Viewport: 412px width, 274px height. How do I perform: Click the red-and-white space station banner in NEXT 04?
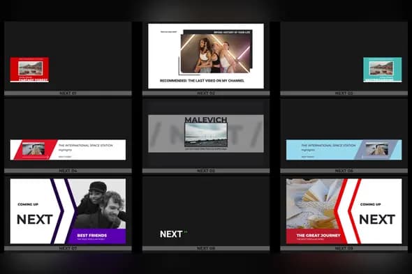coord(68,150)
